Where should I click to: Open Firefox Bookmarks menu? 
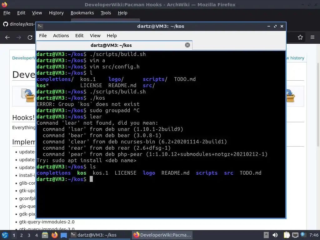(x=82, y=13)
